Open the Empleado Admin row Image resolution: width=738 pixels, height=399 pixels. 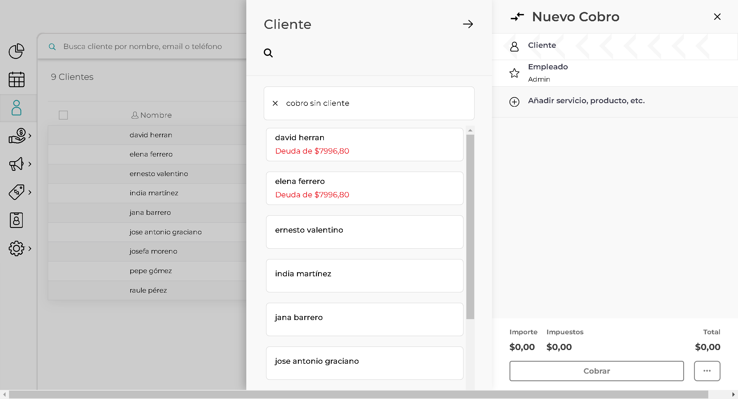[615, 73]
